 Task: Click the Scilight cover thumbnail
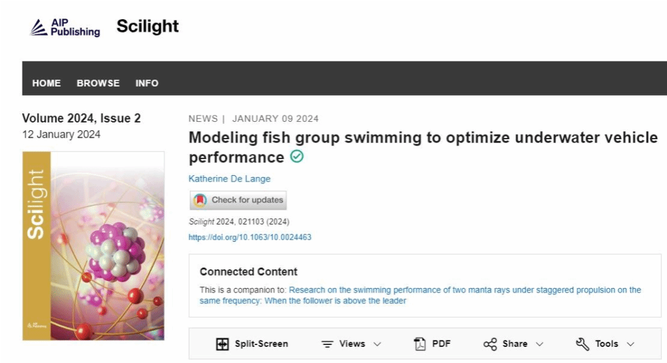(x=93, y=246)
